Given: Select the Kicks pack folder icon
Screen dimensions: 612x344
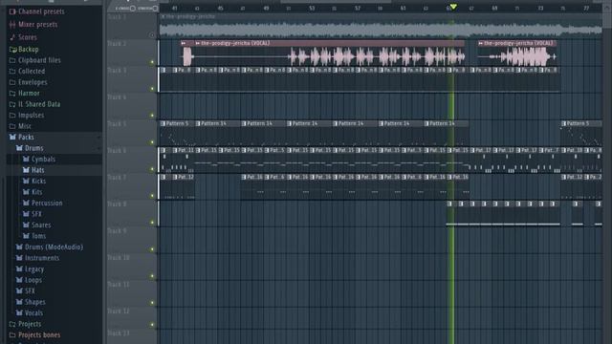Looking at the screenshot, I should coord(26,181).
